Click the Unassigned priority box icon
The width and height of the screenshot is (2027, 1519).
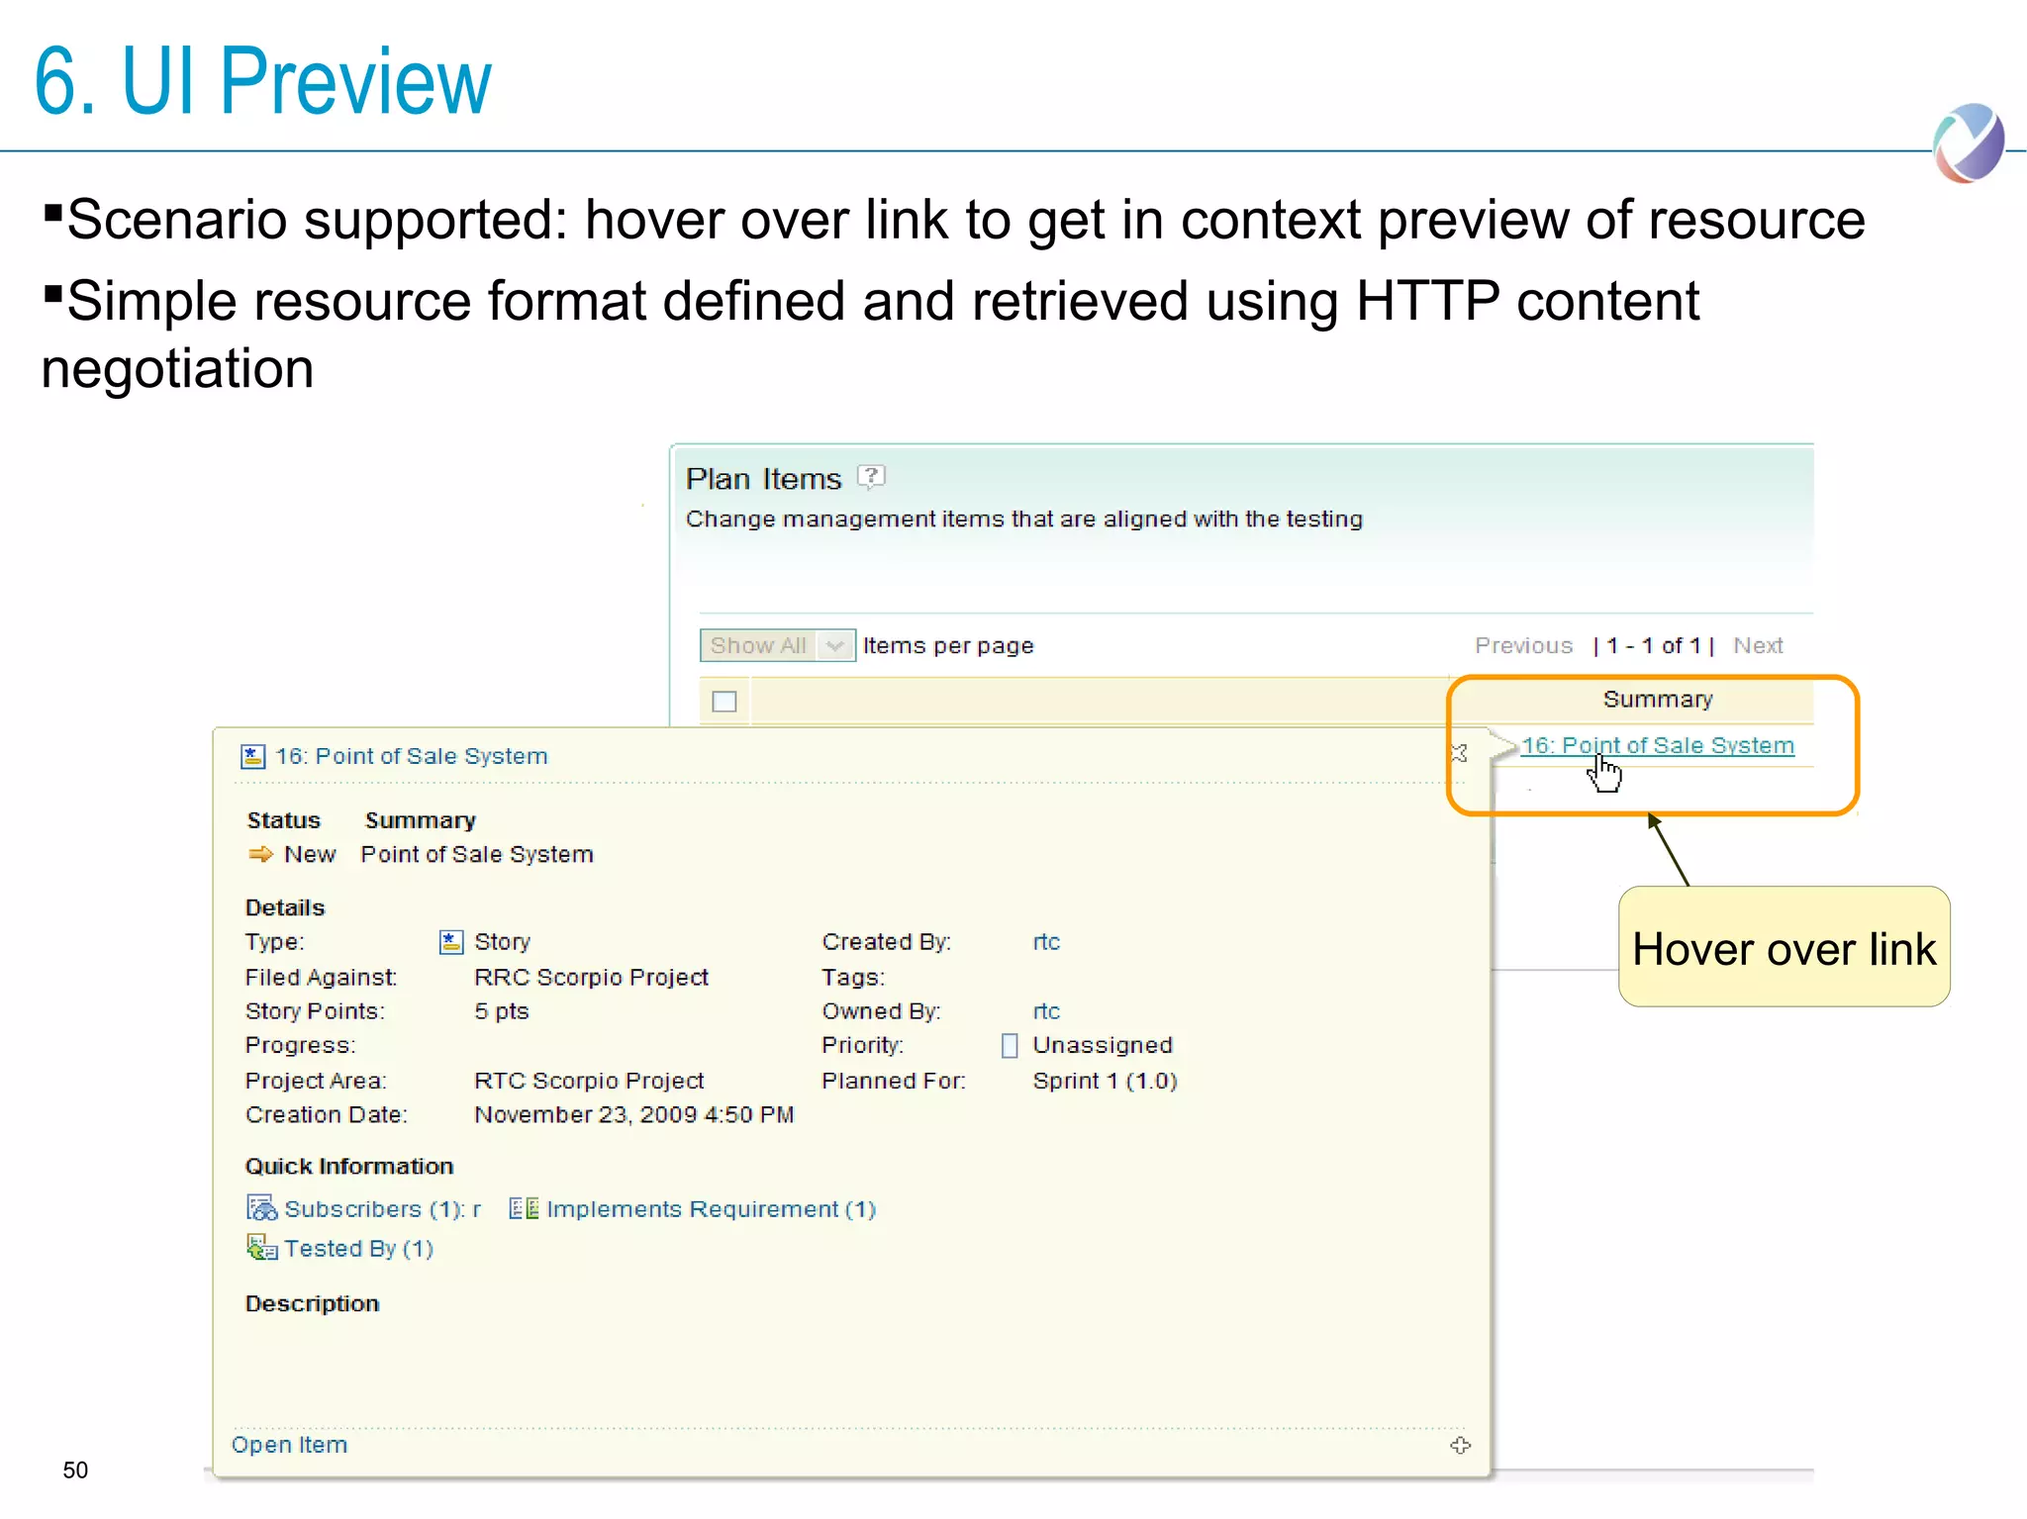[x=1010, y=1046]
